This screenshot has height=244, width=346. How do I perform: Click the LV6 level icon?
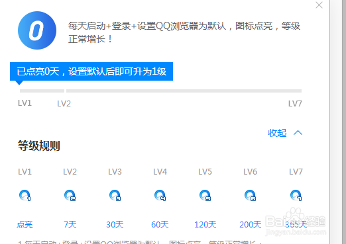pyautogui.click(x=251, y=195)
